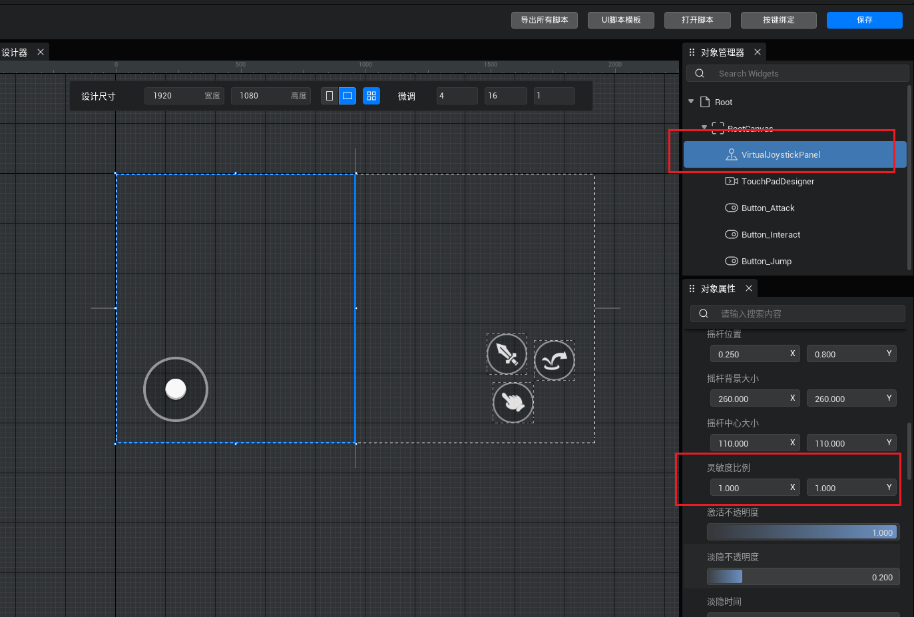The image size is (914, 617).
Task: Close the 设计器 tab
Action: click(x=41, y=52)
